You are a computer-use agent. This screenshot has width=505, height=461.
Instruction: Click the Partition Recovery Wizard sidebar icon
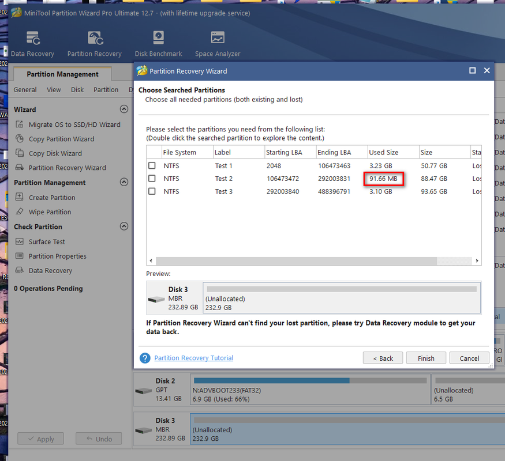click(20, 167)
